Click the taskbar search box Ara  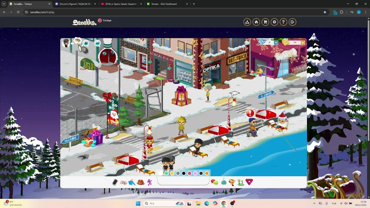click(164, 203)
